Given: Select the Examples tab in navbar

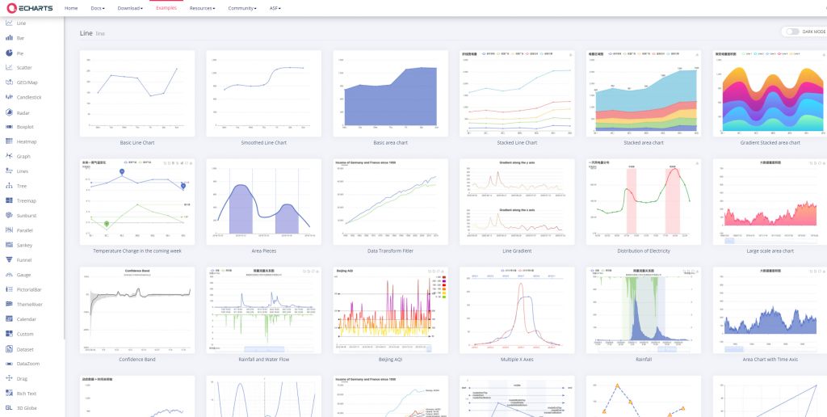Looking at the screenshot, I should [x=166, y=8].
